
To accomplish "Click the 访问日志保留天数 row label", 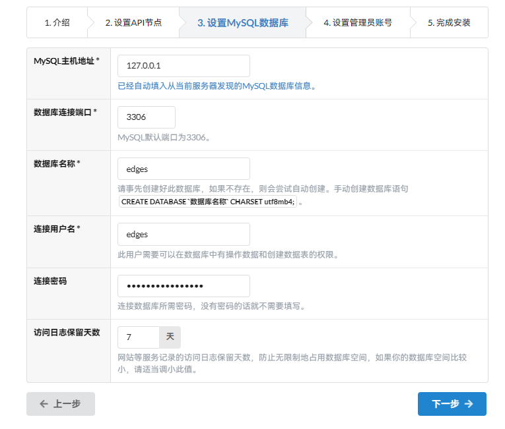I will [x=67, y=332].
